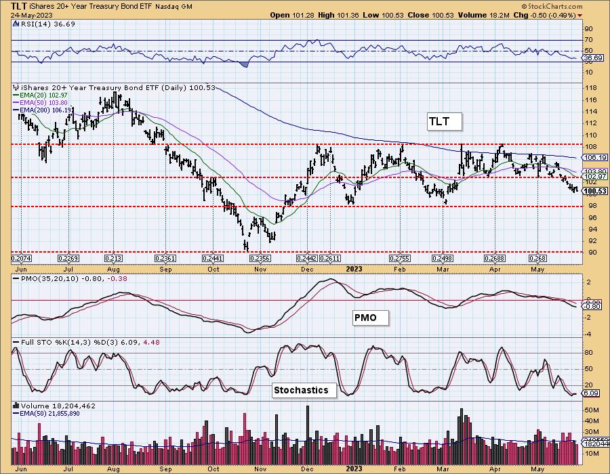The image size is (610, 474).
Task: Click the green EMA(20) legend line
Action: click(x=16, y=95)
